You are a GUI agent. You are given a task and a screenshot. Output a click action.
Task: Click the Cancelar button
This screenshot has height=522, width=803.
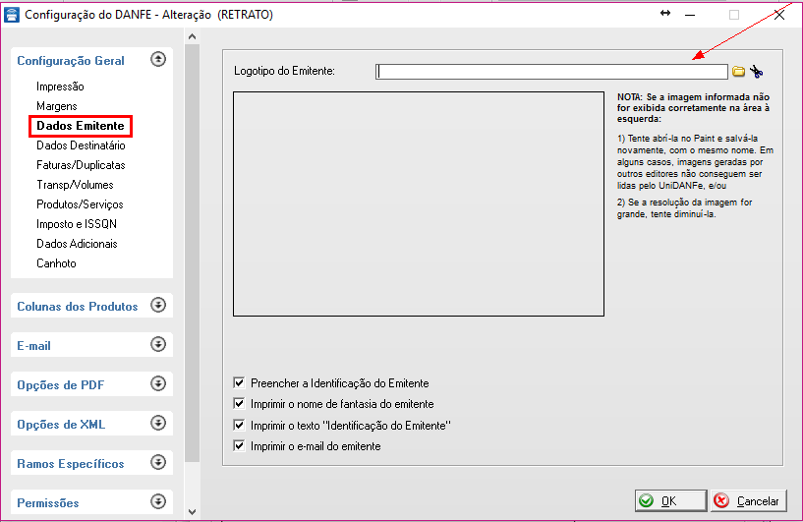(x=748, y=500)
